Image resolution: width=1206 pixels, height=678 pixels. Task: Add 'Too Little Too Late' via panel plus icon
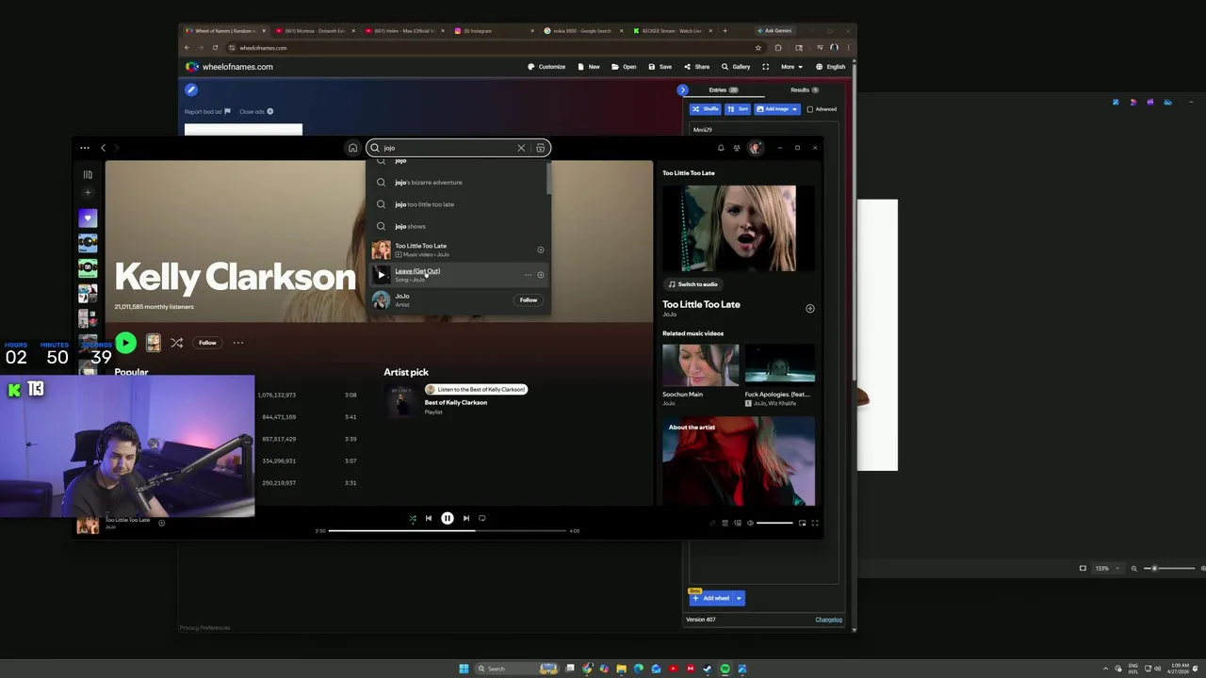[x=809, y=309]
